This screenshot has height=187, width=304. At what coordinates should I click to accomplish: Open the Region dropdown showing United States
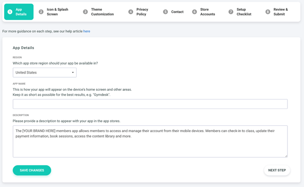[x=44, y=73]
